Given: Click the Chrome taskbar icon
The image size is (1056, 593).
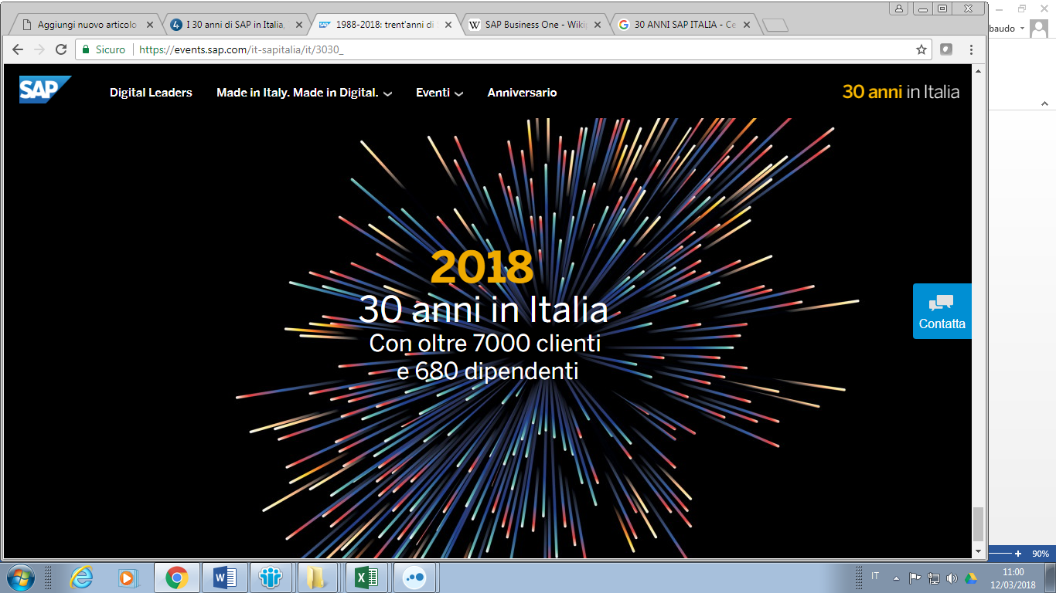Looking at the screenshot, I should point(176,577).
